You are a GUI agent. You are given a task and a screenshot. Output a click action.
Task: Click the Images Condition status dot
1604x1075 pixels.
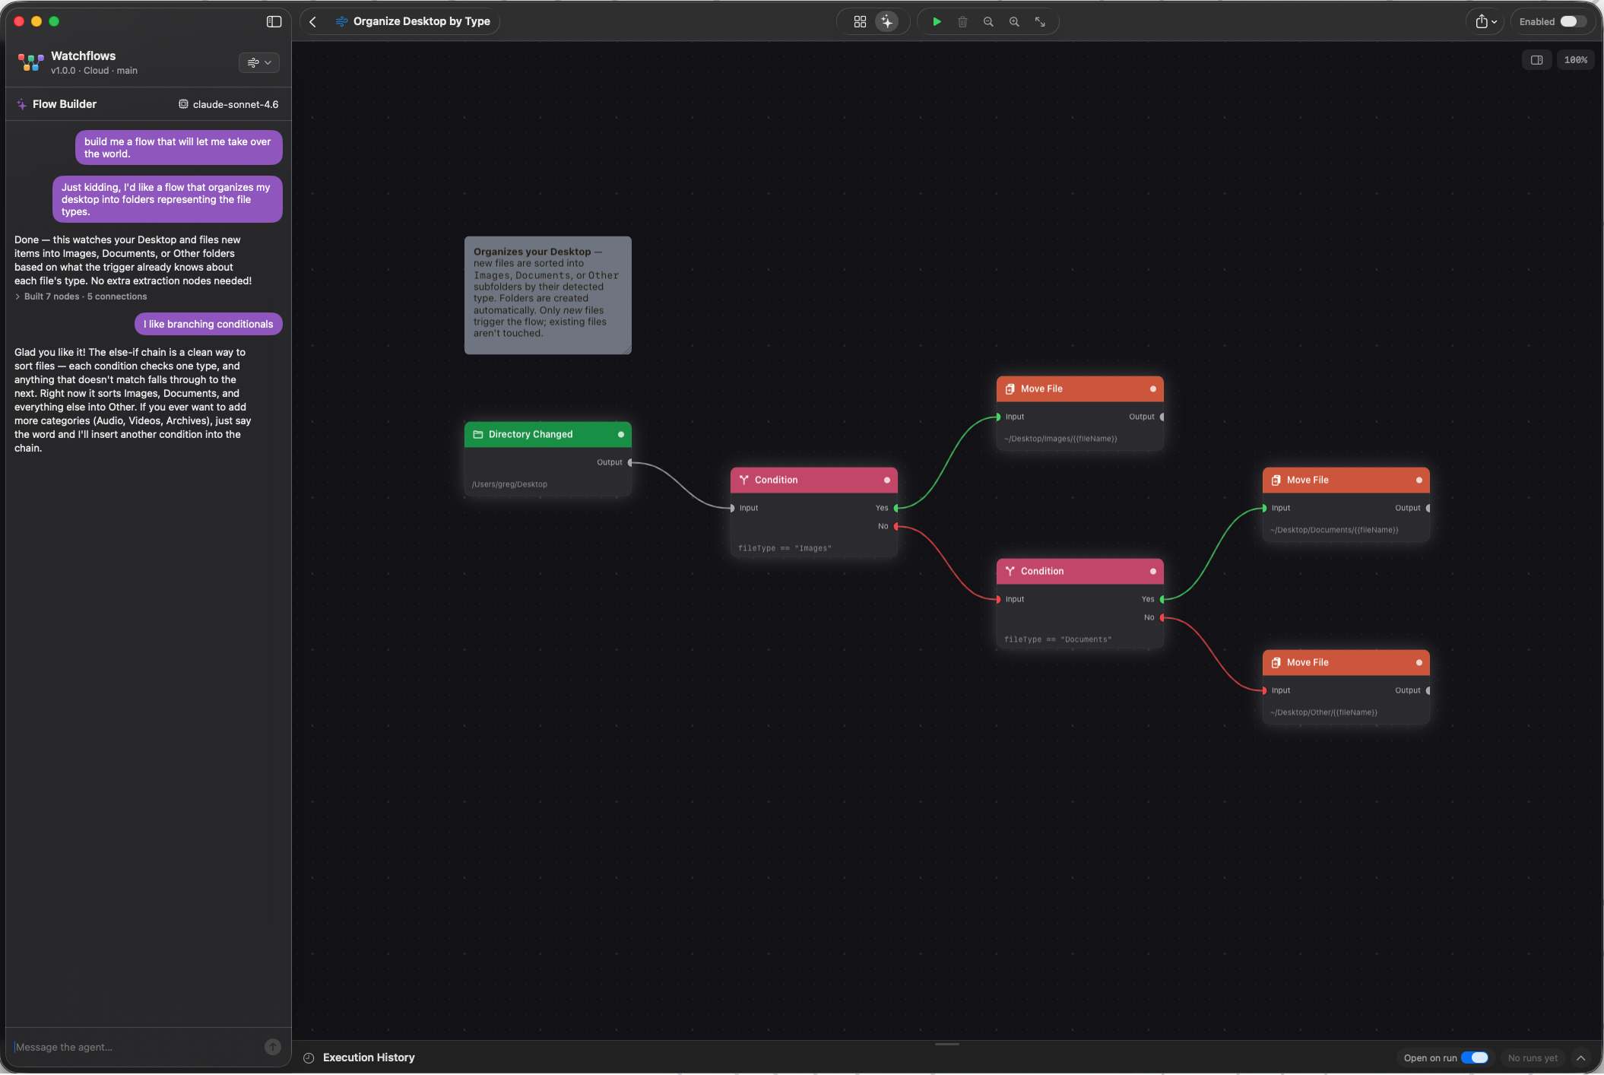[x=886, y=480]
